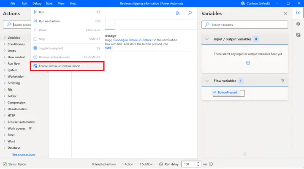Expand the Scripting group
The image size is (304, 169).
(x=14, y=83)
